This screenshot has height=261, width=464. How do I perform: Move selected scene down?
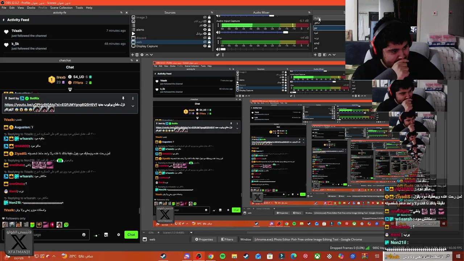pyautogui.click(x=334, y=55)
